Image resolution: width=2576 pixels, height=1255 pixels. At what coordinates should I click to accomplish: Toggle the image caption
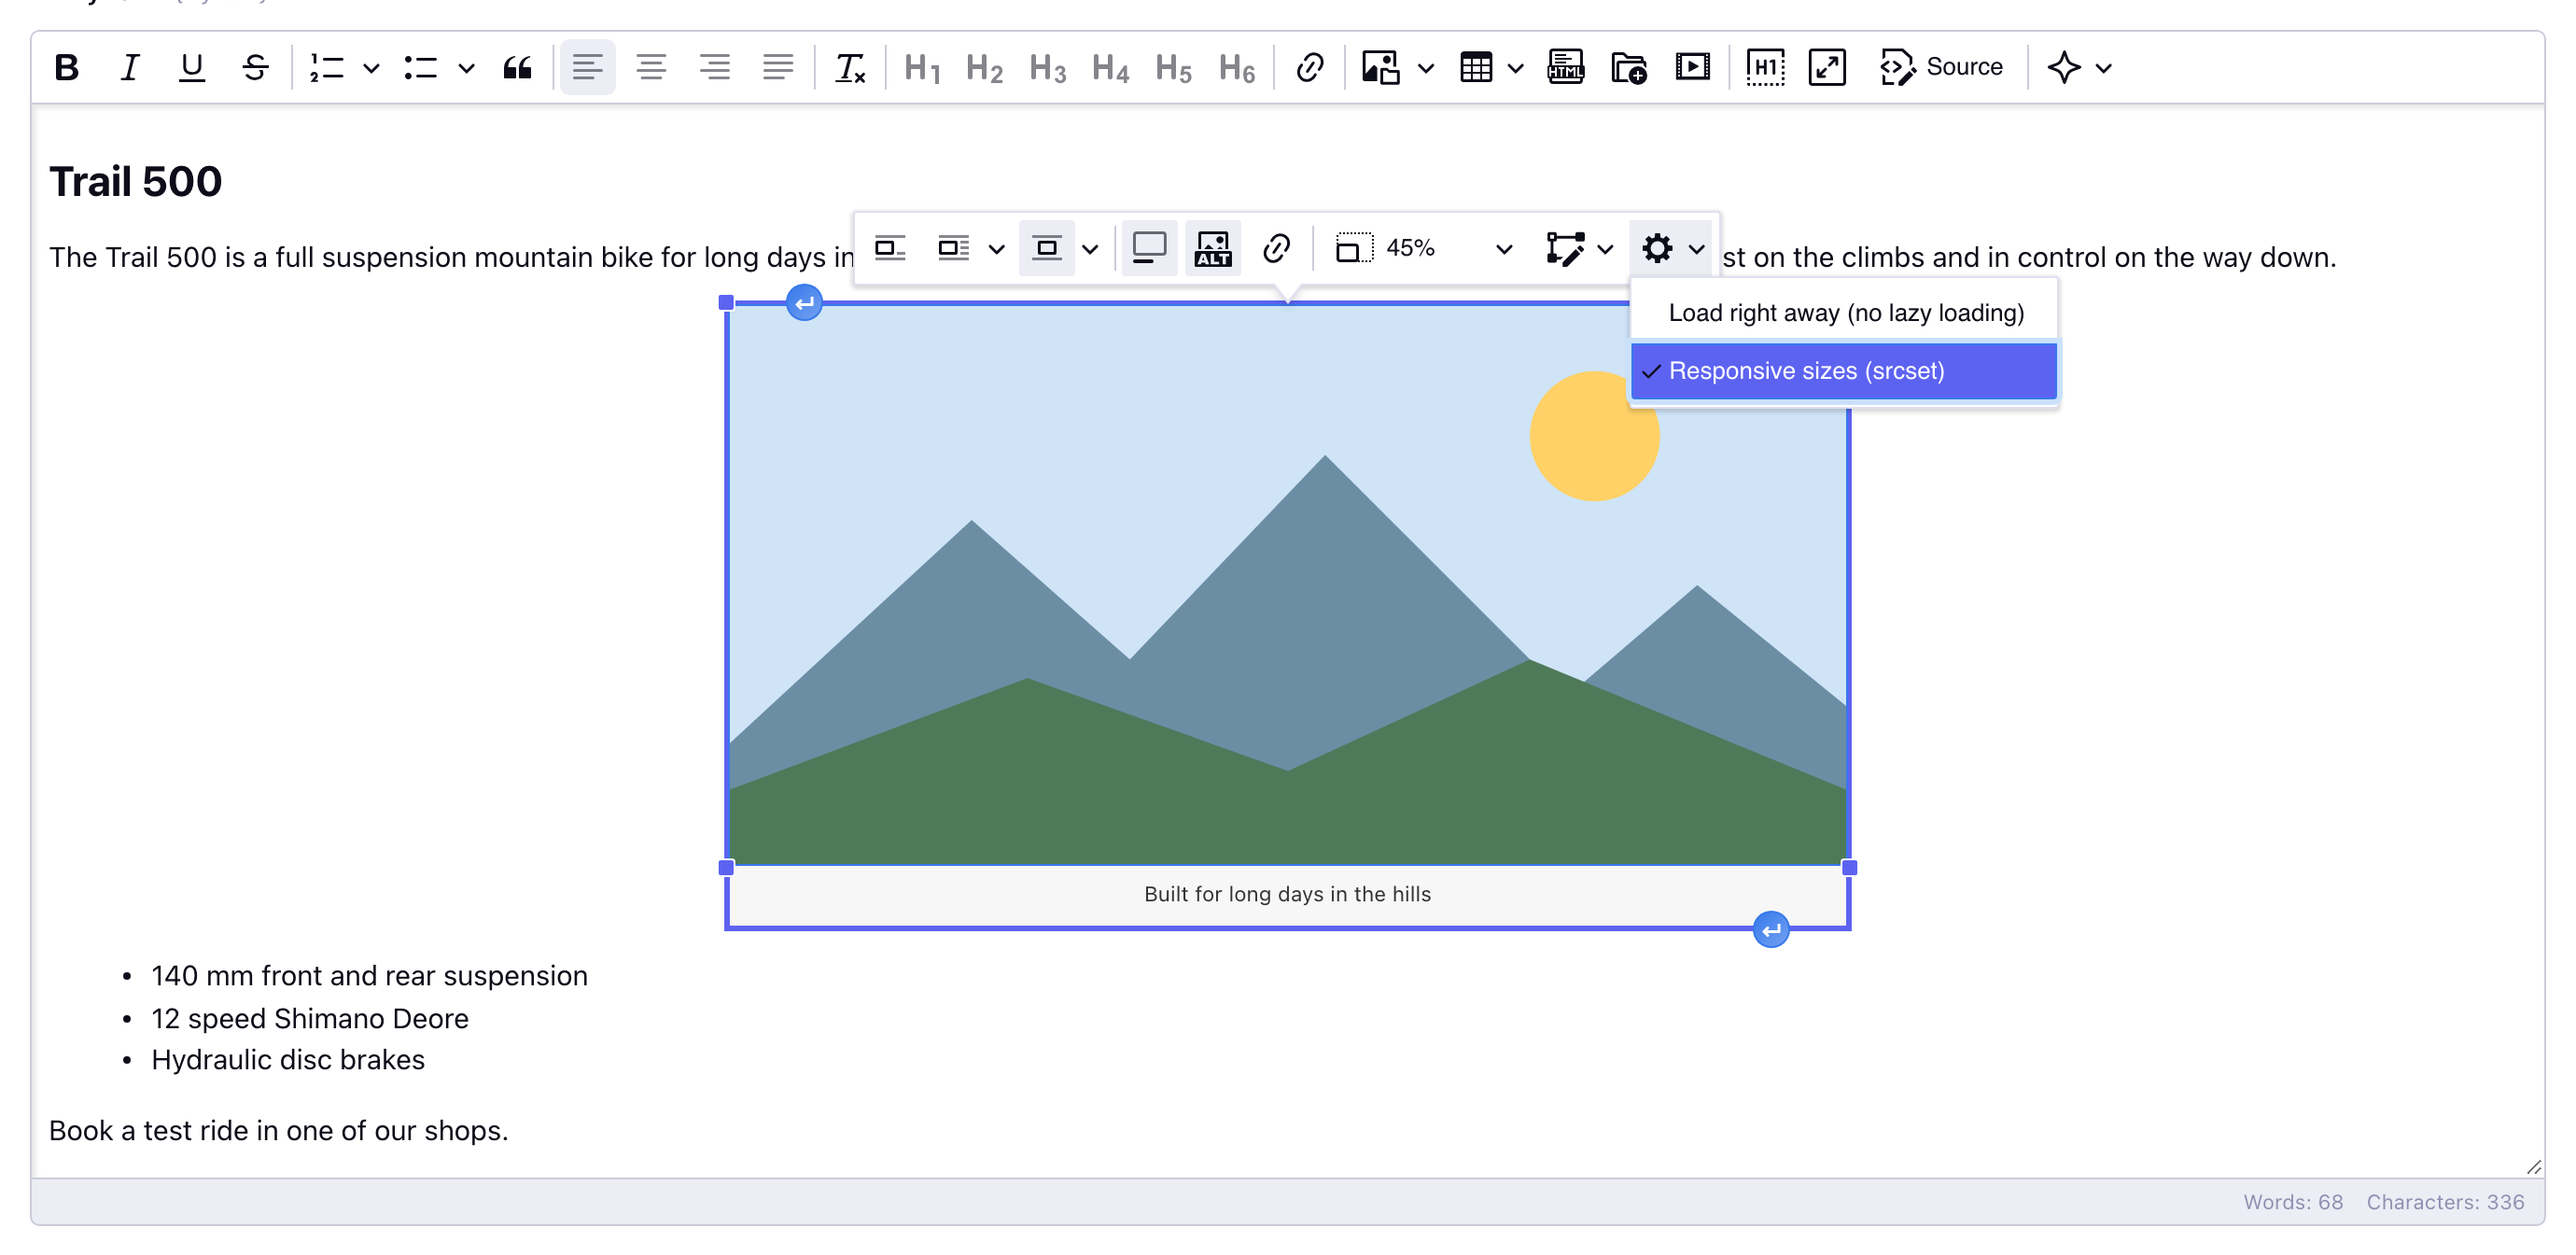click(1149, 248)
